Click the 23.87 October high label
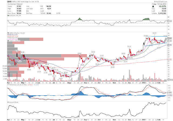The height and width of the screenshot is (121, 173). coord(102,55)
